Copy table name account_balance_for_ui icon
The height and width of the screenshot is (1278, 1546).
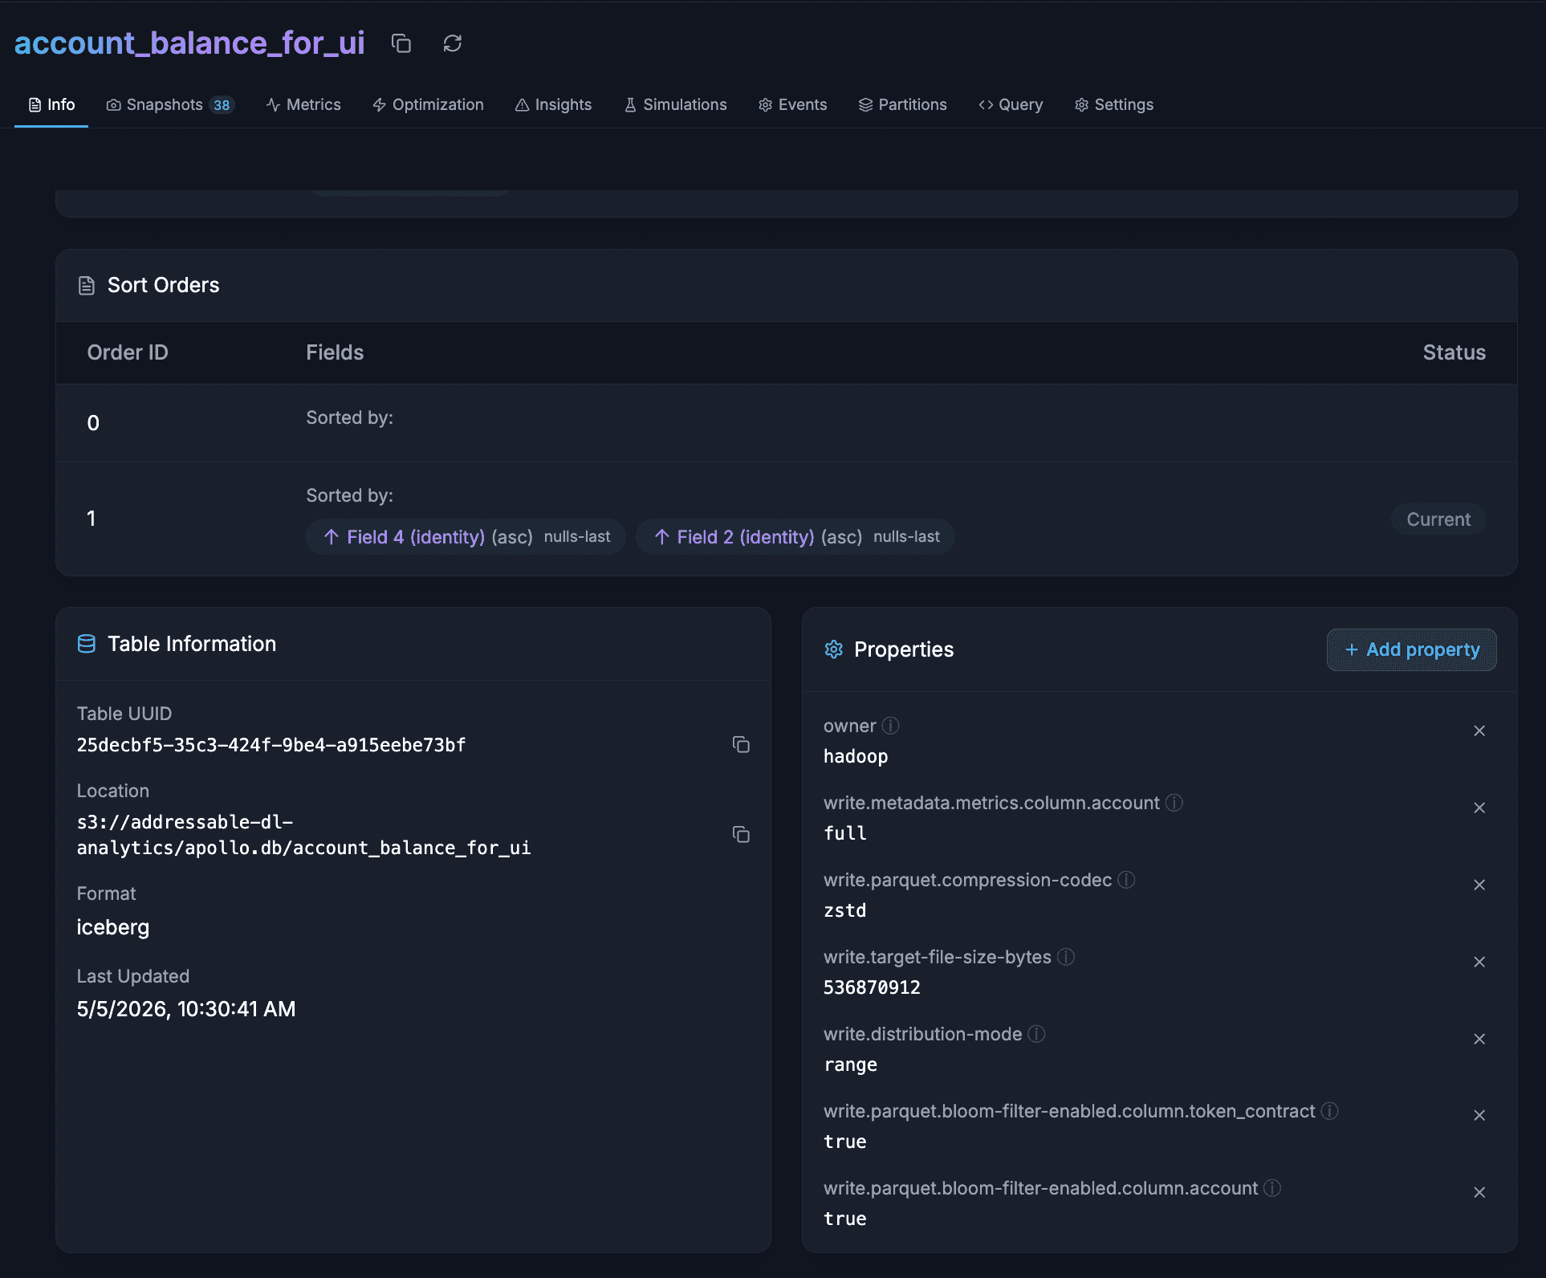pyautogui.click(x=401, y=43)
